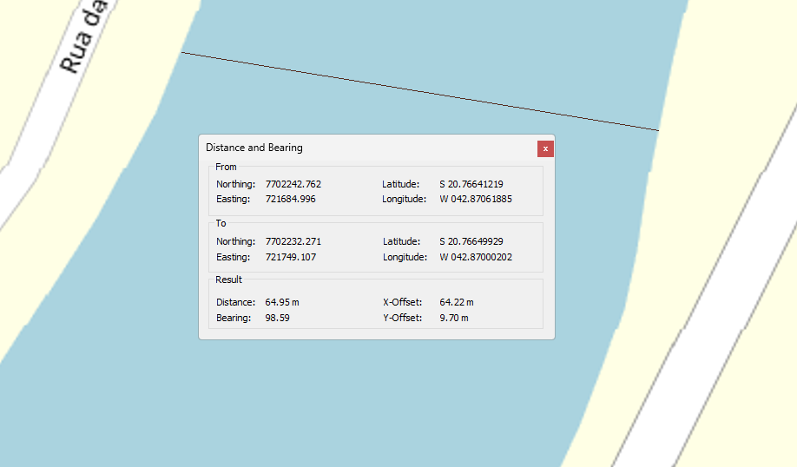
Task: Click the From Northing value 7702242.762
Action: pyautogui.click(x=293, y=184)
